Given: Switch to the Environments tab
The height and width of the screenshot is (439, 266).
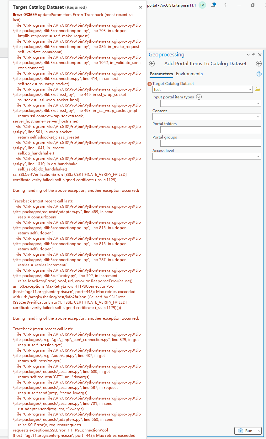Looking at the screenshot, I should coord(189,74).
